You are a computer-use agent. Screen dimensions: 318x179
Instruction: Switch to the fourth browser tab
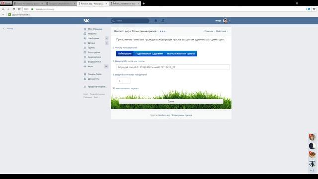point(125,3)
